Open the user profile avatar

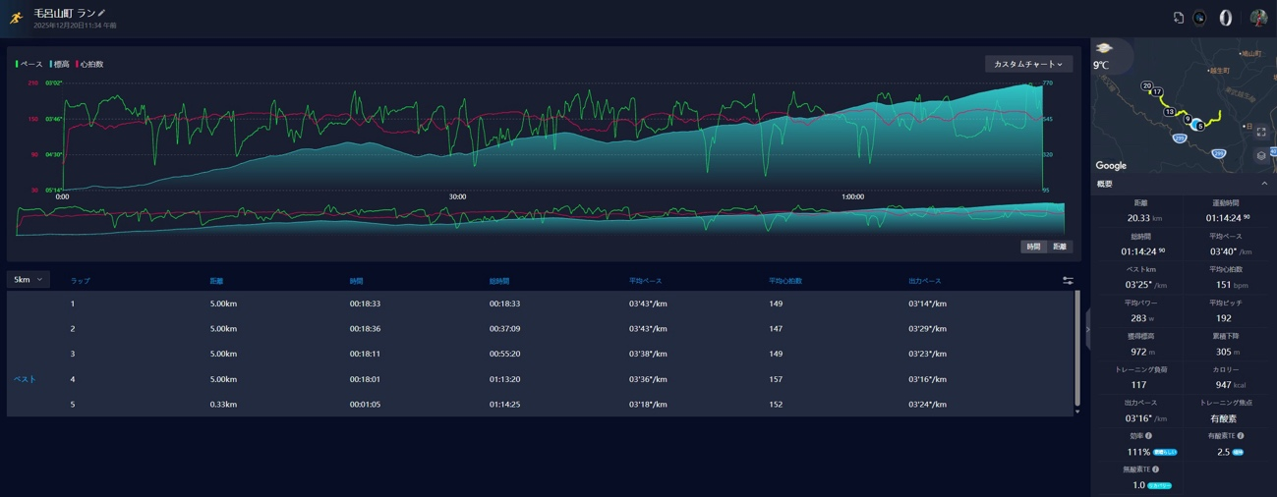1257,18
